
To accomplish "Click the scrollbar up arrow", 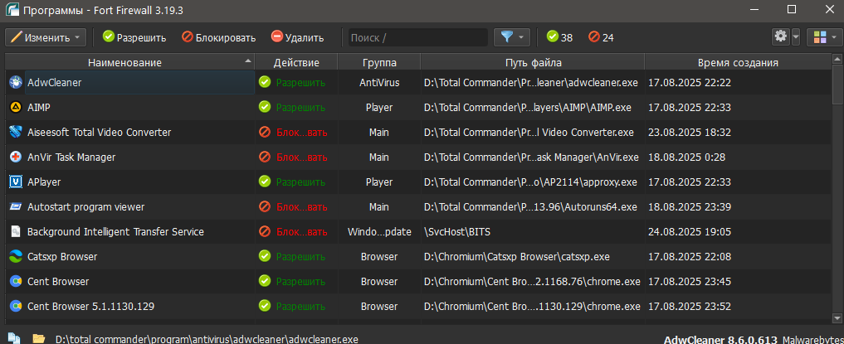I will tap(837, 58).
